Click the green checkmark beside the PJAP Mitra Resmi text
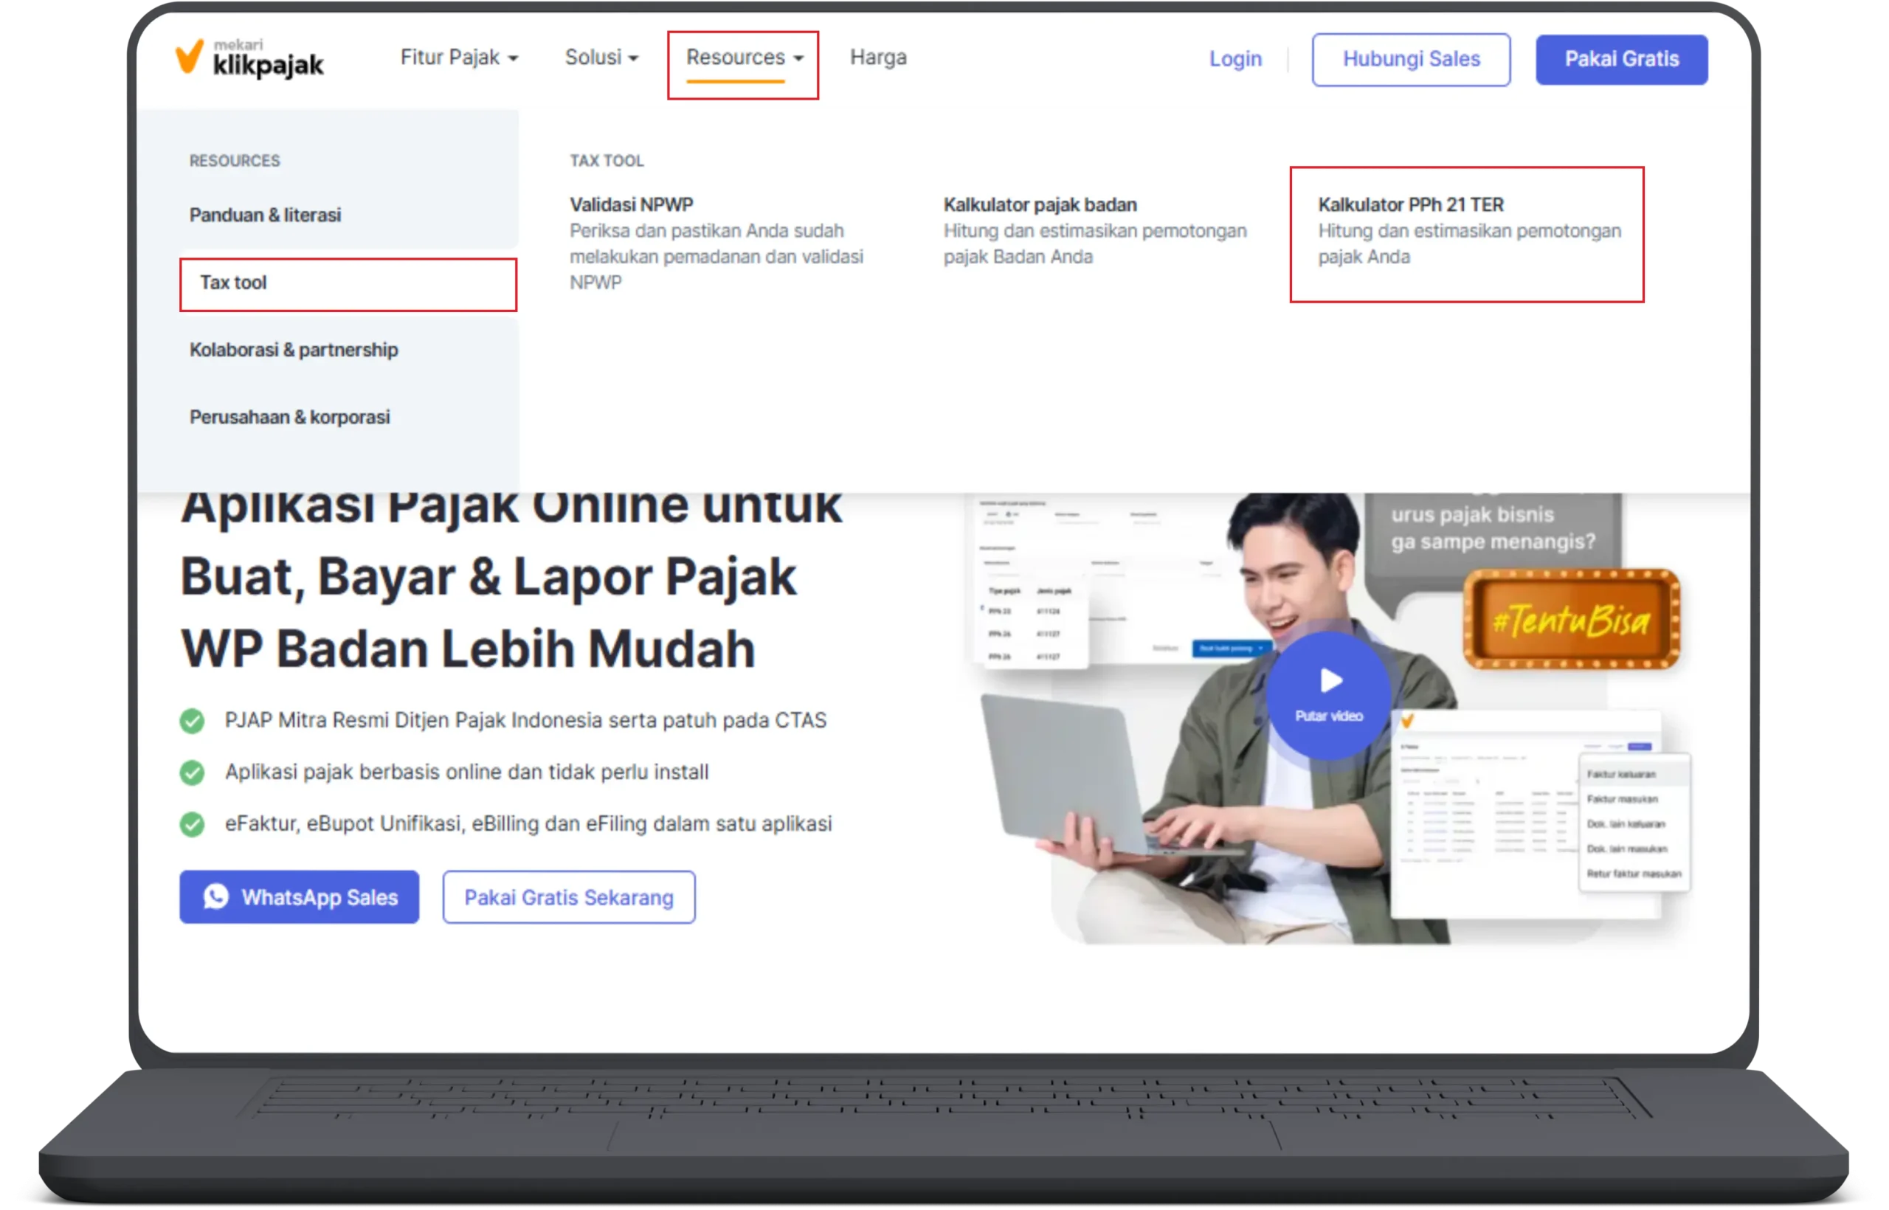This screenshot has height=1210, width=1889. tap(192, 721)
